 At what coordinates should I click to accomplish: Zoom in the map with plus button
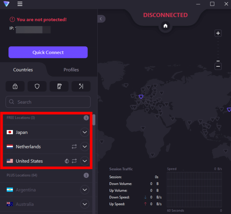(218, 33)
